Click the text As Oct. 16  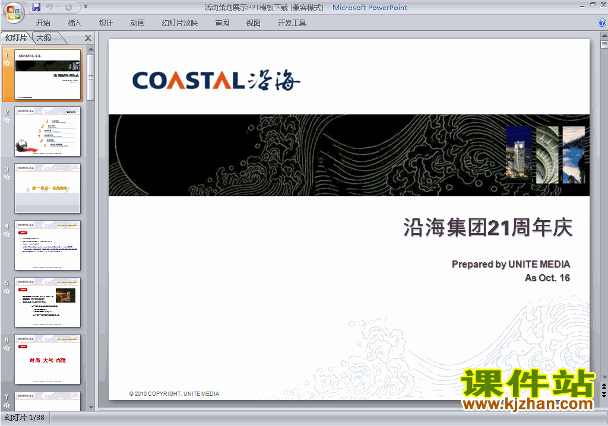(547, 278)
